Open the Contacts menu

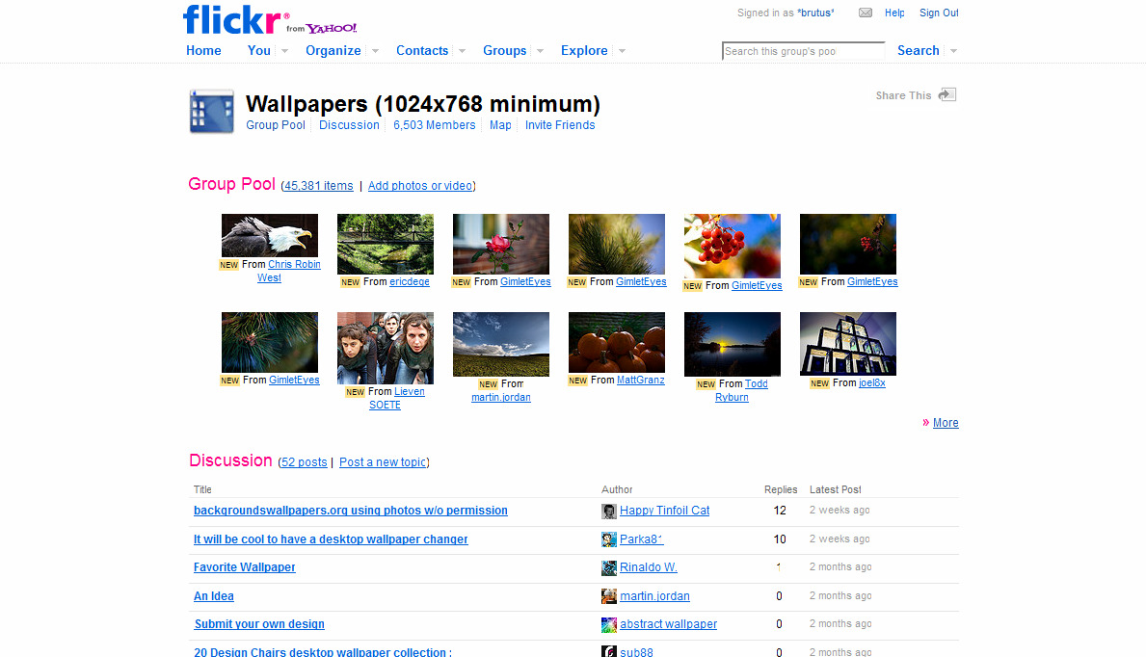click(x=422, y=50)
